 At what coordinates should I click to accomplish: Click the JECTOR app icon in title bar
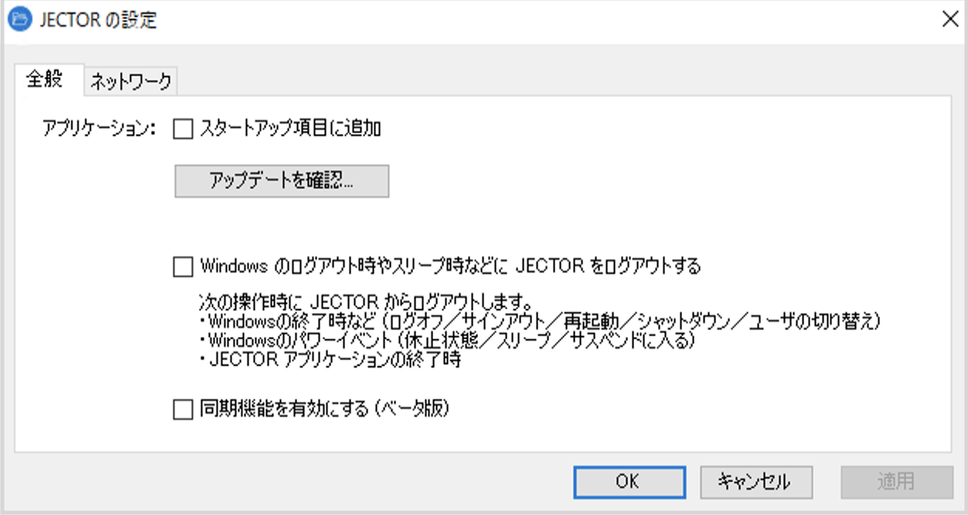point(21,19)
